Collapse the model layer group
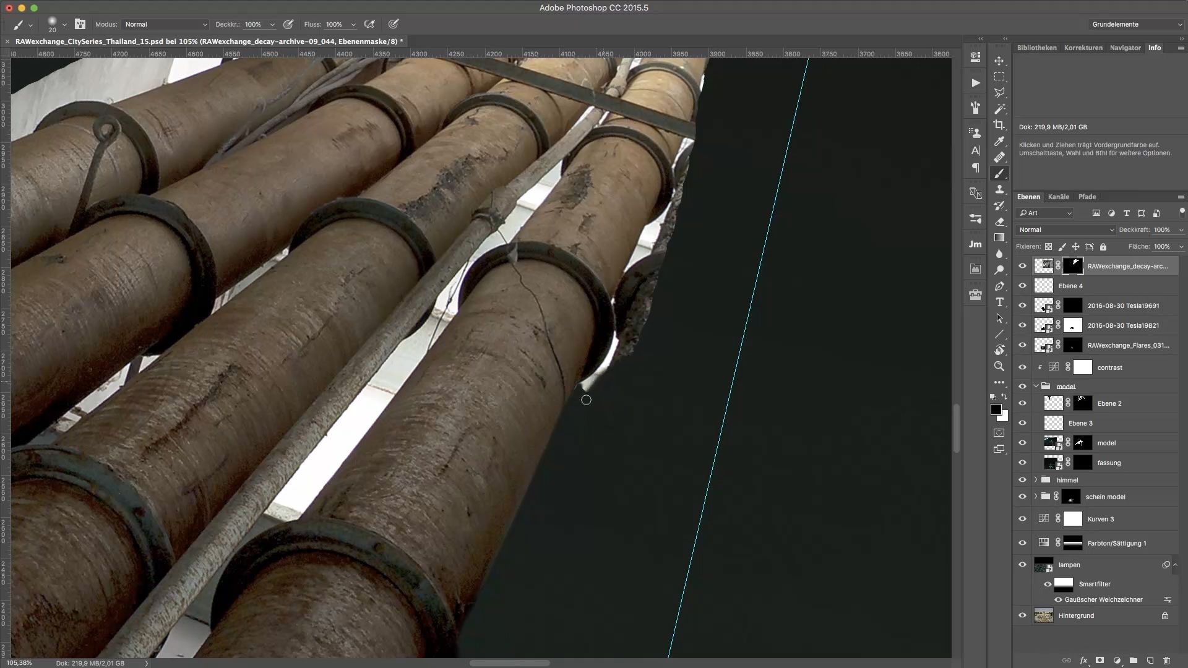 (1036, 386)
